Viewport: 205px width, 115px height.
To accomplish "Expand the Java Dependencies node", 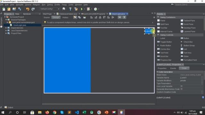I will coord(6,31).
